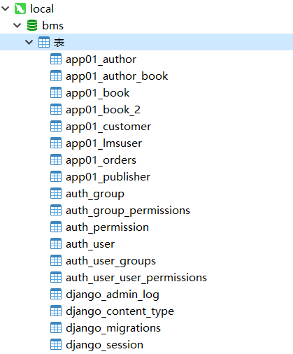Click the django_admin_log table icon
Viewport: 293px width, 354px height.
[x=56, y=294]
